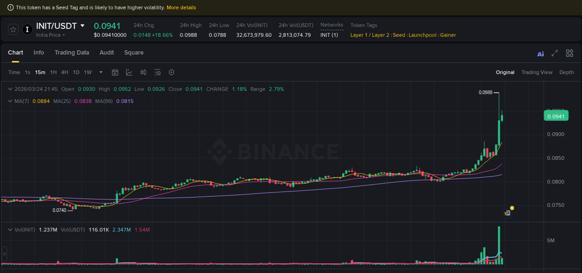Collapse the OHLC data row chevron
The width and height of the screenshot is (582, 273).
tap(10, 89)
